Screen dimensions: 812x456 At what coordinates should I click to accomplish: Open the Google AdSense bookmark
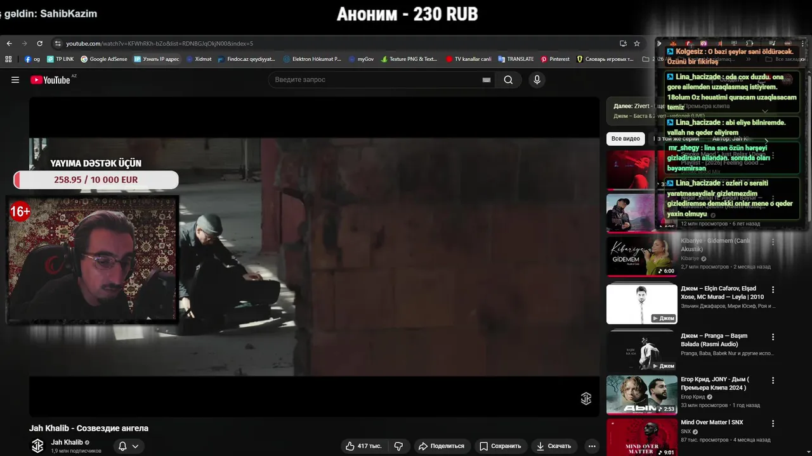(104, 59)
